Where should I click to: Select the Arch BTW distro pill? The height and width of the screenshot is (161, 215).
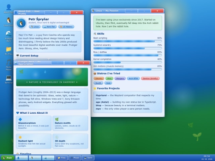coord(133,78)
